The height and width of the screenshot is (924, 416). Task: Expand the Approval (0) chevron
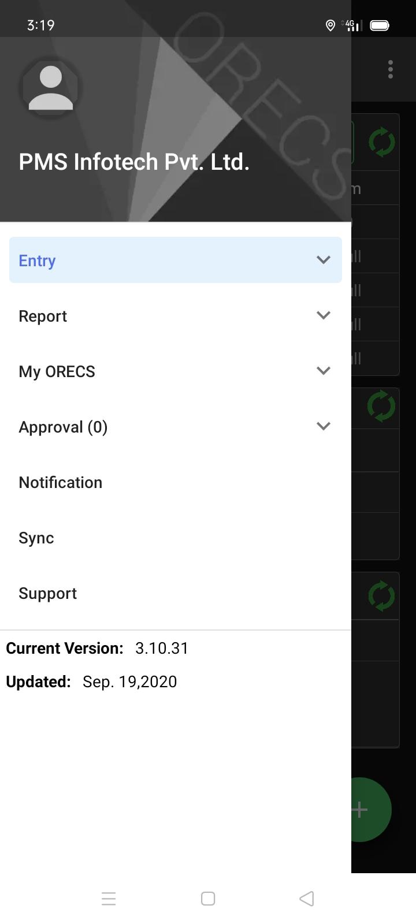click(x=324, y=426)
